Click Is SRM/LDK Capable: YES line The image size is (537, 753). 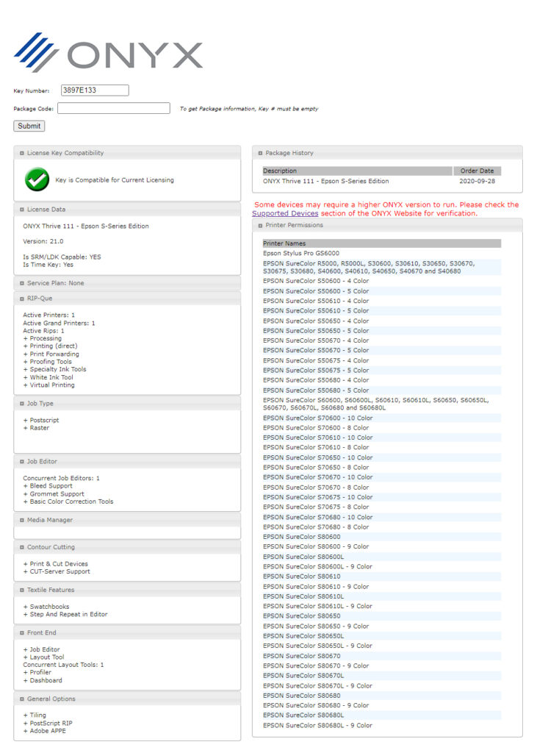[x=62, y=257]
